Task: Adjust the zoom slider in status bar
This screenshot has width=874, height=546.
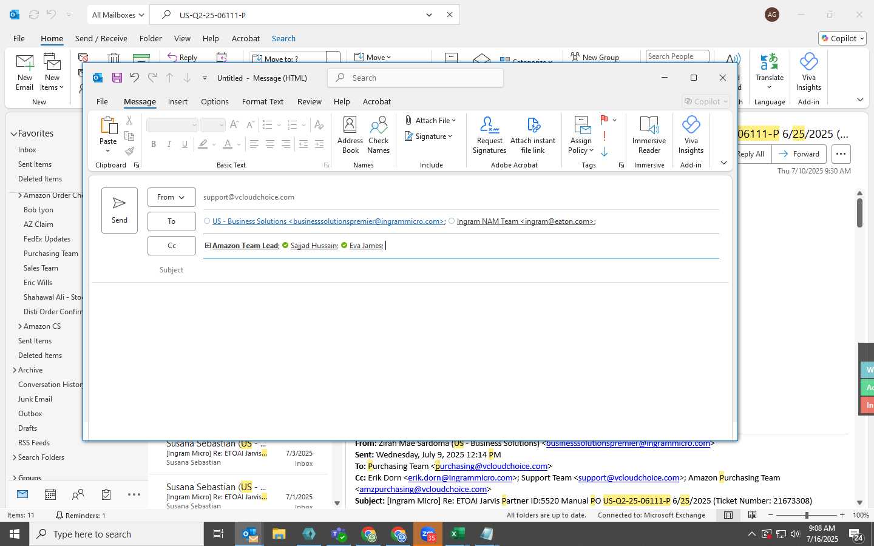Action: (807, 515)
